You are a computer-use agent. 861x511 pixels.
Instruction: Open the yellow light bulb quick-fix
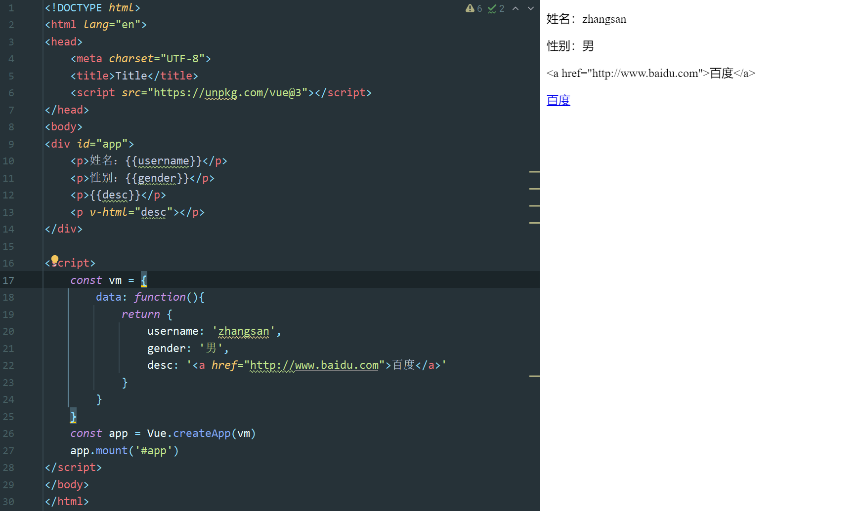[55, 260]
